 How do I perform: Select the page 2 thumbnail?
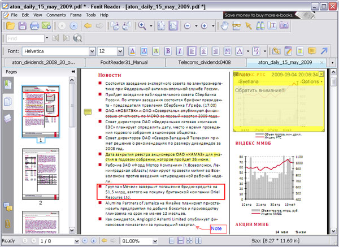pos(41,174)
